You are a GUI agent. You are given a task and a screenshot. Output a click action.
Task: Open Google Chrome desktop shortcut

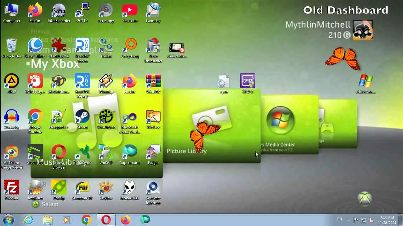[x=35, y=121]
